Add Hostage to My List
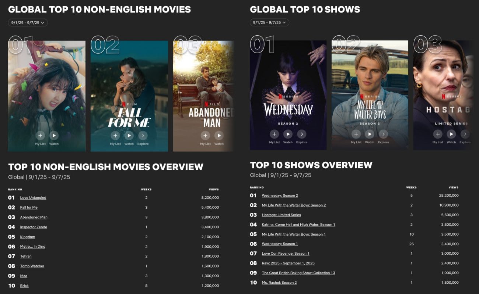 438,134
